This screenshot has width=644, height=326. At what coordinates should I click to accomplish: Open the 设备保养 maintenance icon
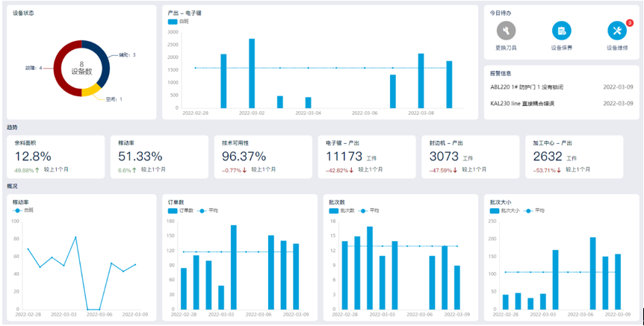562,31
